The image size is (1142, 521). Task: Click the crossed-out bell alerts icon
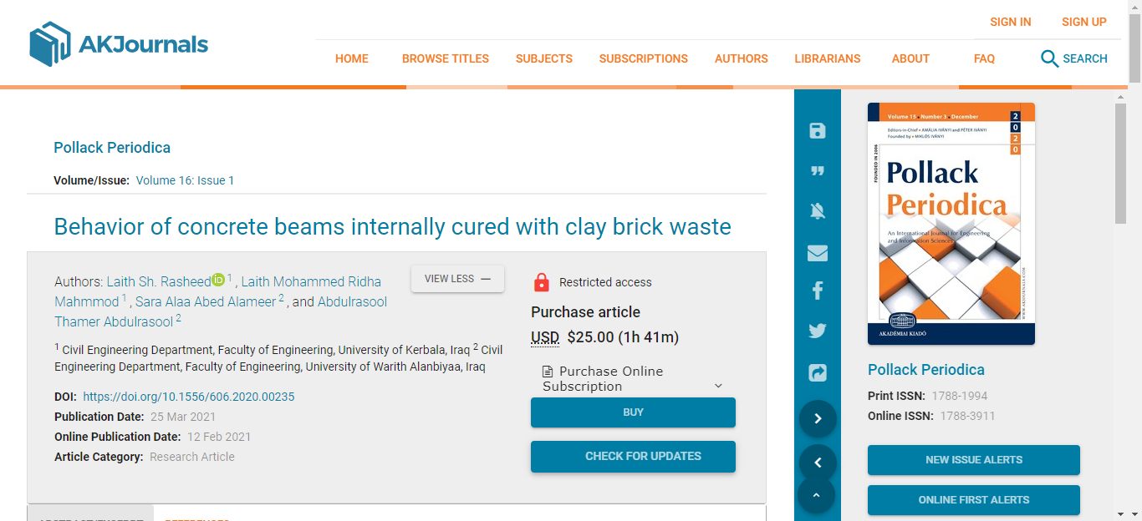818,211
